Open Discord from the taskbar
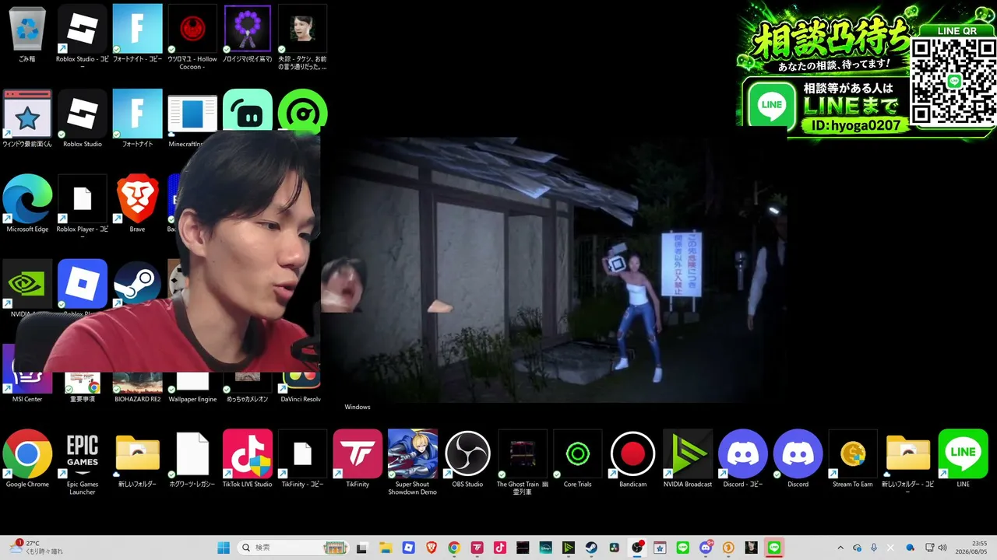Image resolution: width=997 pixels, height=560 pixels. (x=706, y=548)
